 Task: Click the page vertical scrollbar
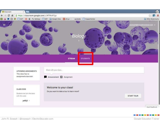(159, 63)
